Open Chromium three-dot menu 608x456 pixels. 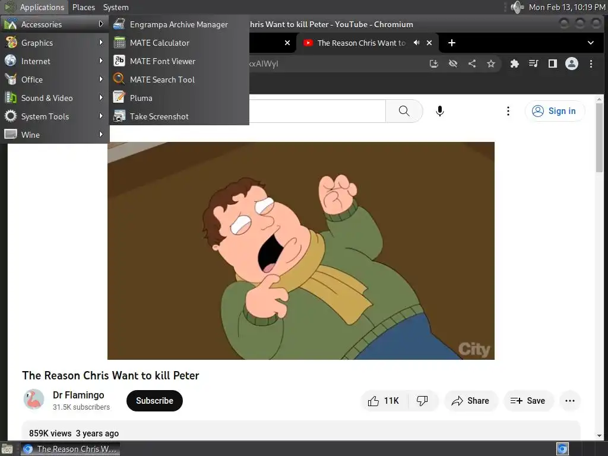(591, 64)
